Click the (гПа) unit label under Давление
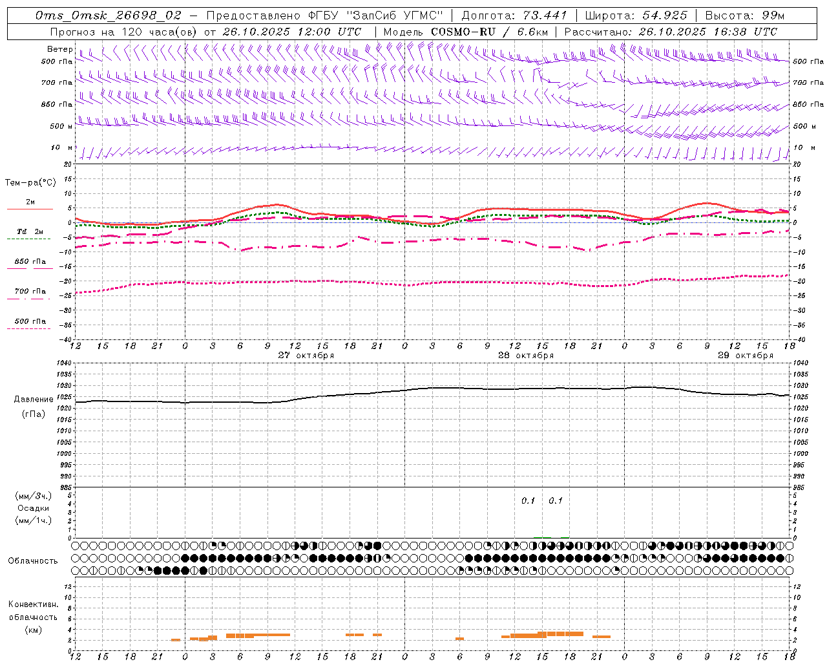This screenshot has height=662, width=827. (34, 414)
